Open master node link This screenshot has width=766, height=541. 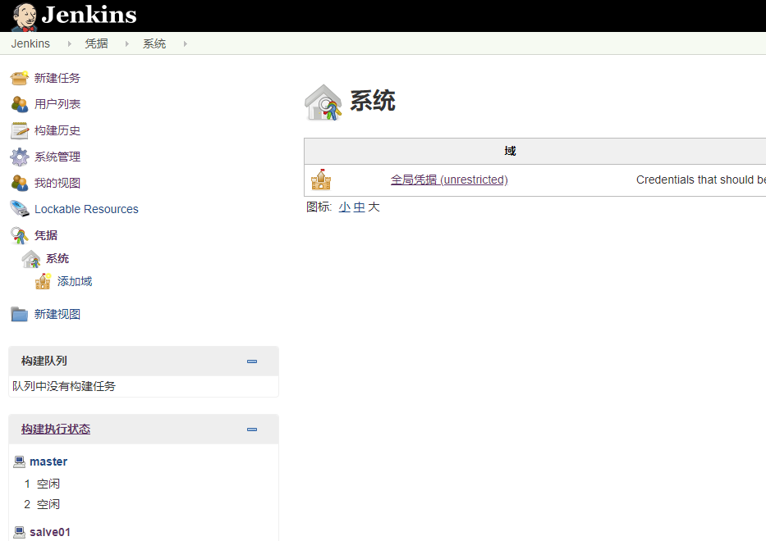(x=48, y=461)
